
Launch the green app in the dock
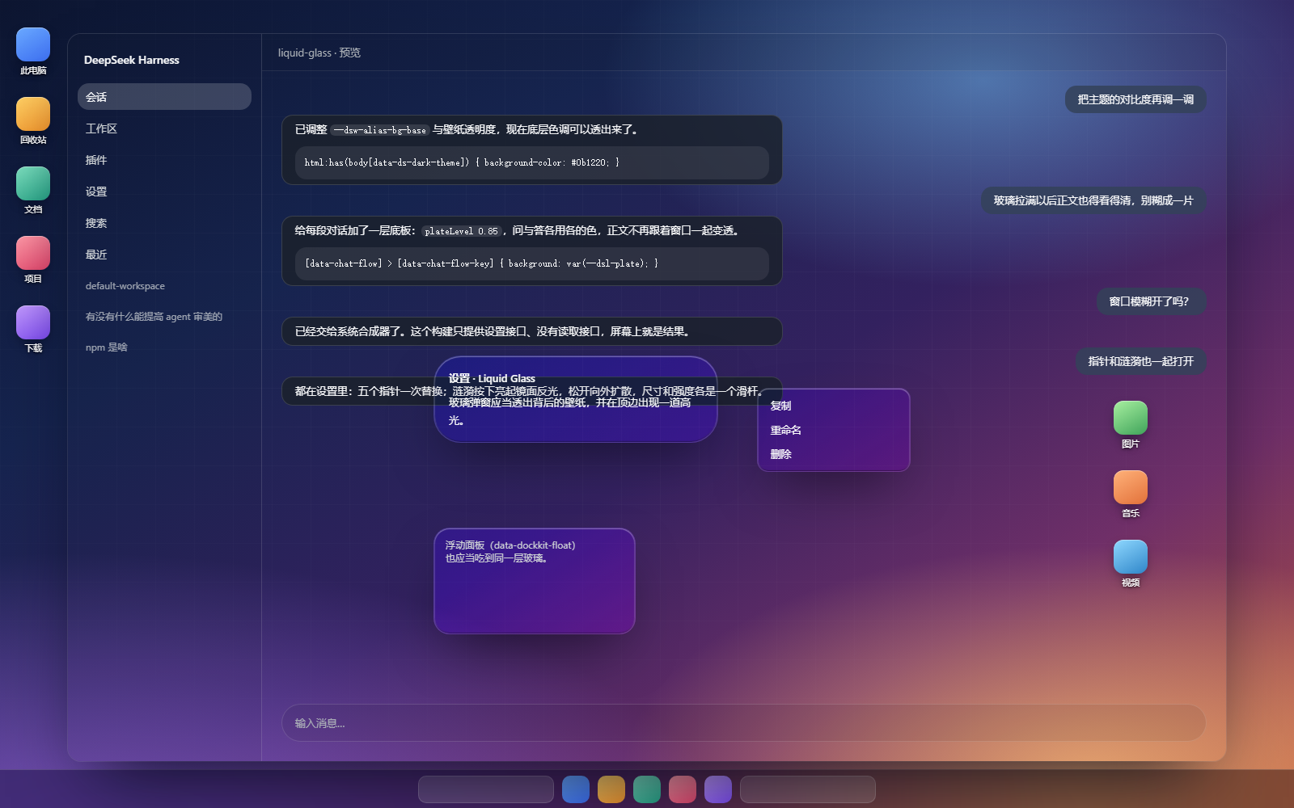pyautogui.click(x=647, y=789)
